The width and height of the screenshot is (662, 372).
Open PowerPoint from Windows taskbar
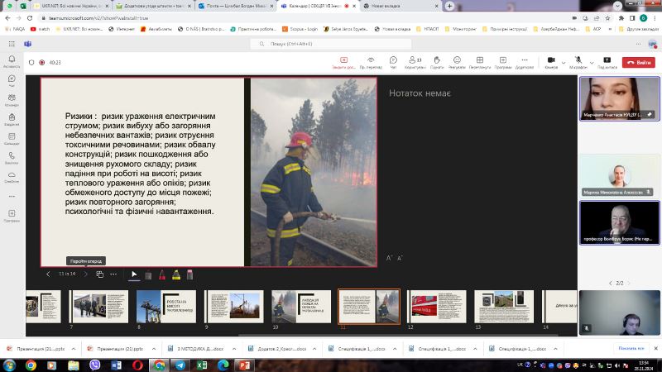[x=244, y=365]
